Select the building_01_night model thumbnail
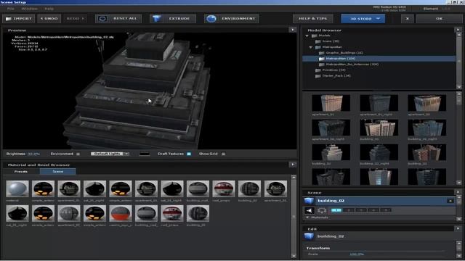Screen dimensions: 465x261 click(x=427, y=128)
